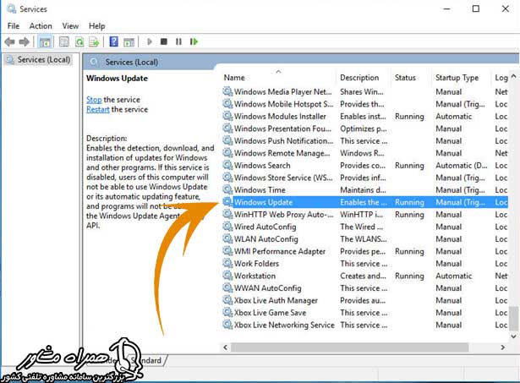Click gear icon of Xbox Live Game Save
Image resolution: width=520 pixels, height=383 pixels.
(x=227, y=312)
